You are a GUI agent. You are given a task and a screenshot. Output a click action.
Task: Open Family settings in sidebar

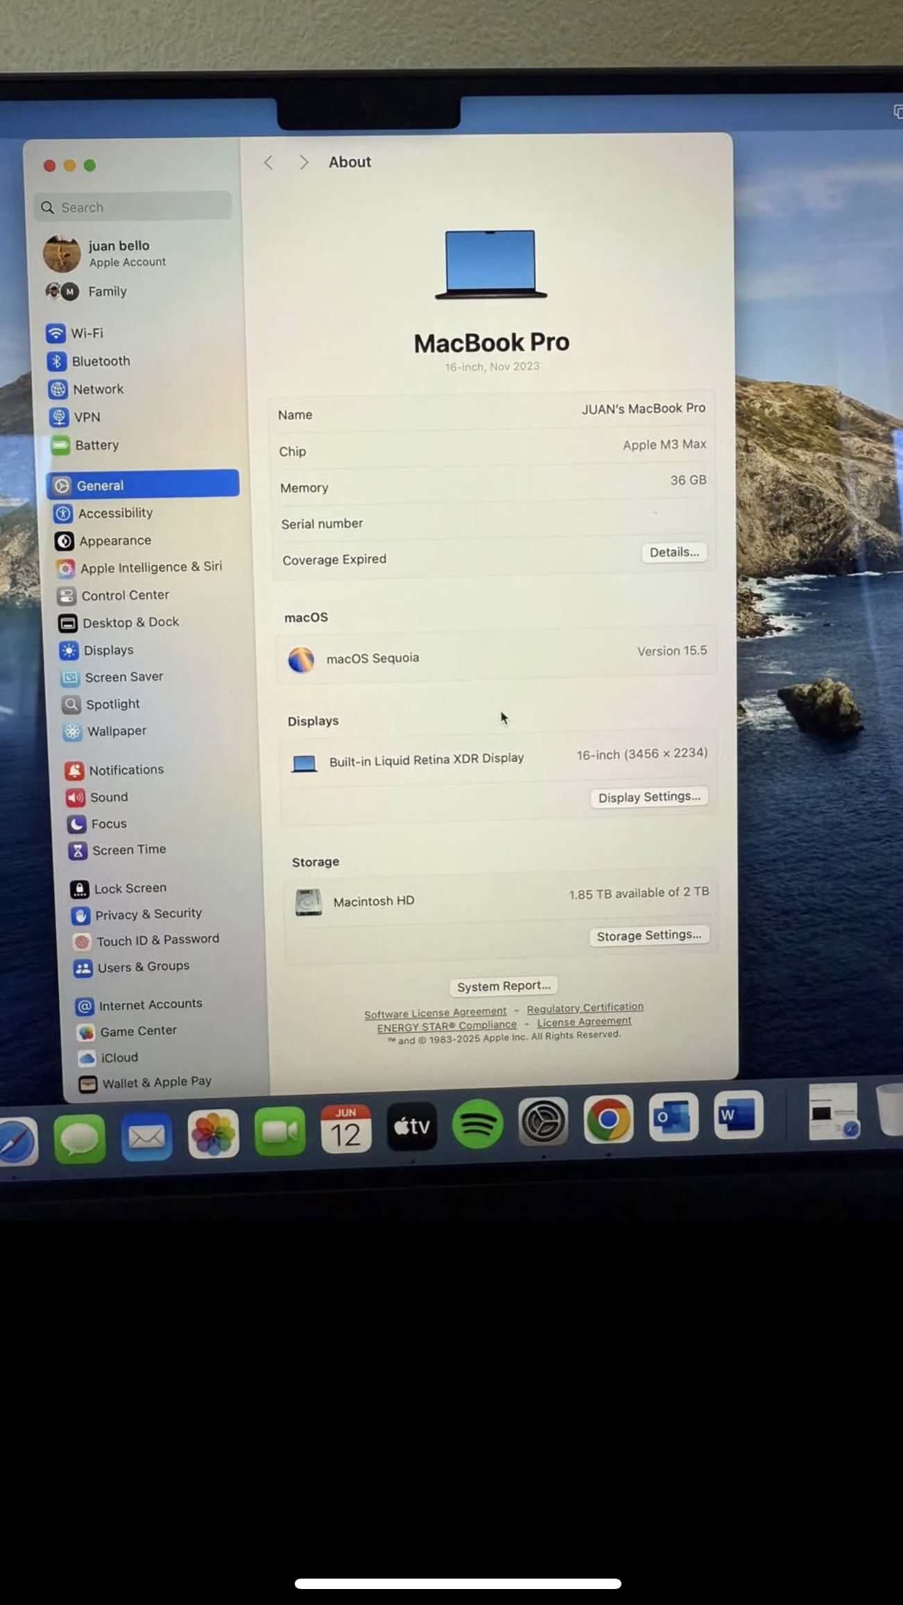click(86, 292)
